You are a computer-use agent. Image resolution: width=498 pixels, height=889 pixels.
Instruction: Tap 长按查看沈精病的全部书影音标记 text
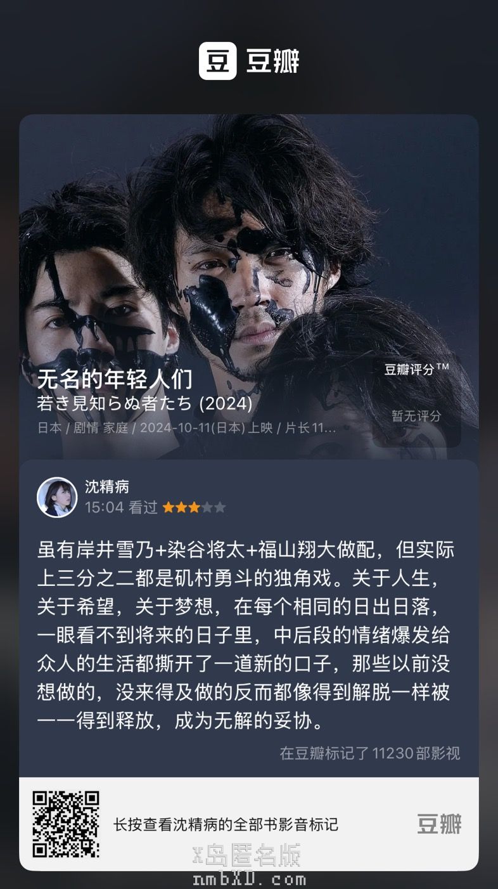click(x=226, y=824)
